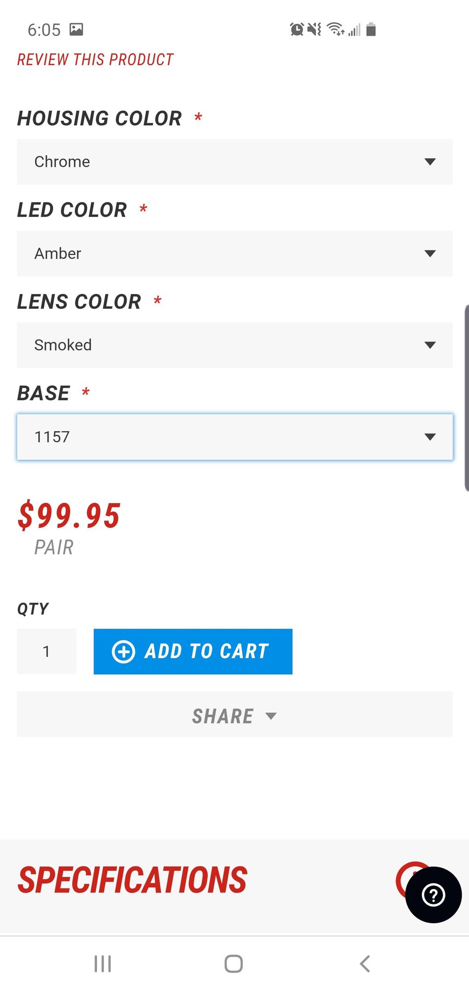Open the LED Color dropdown showing Amber

point(235,253)
